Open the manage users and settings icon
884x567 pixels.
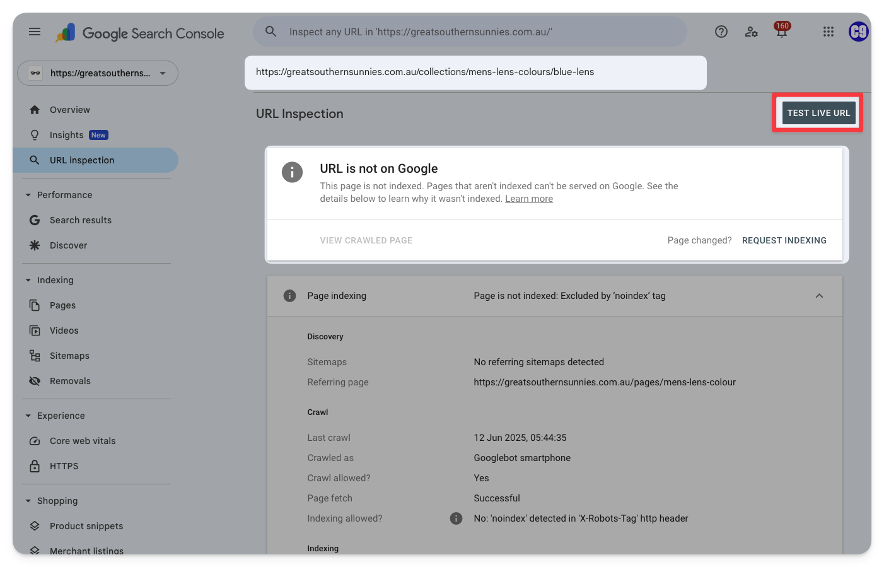[x=751, y=32]
